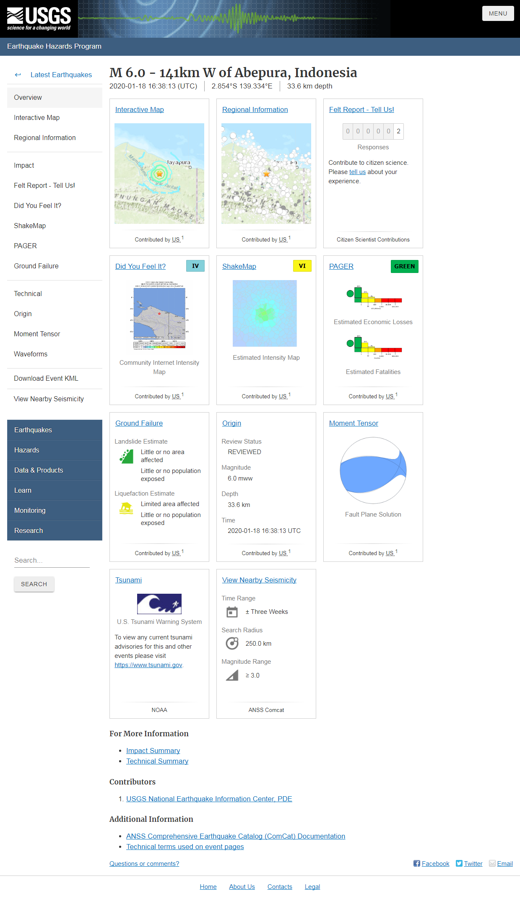Click the magnitude range triangle icon

pos(232,675)
